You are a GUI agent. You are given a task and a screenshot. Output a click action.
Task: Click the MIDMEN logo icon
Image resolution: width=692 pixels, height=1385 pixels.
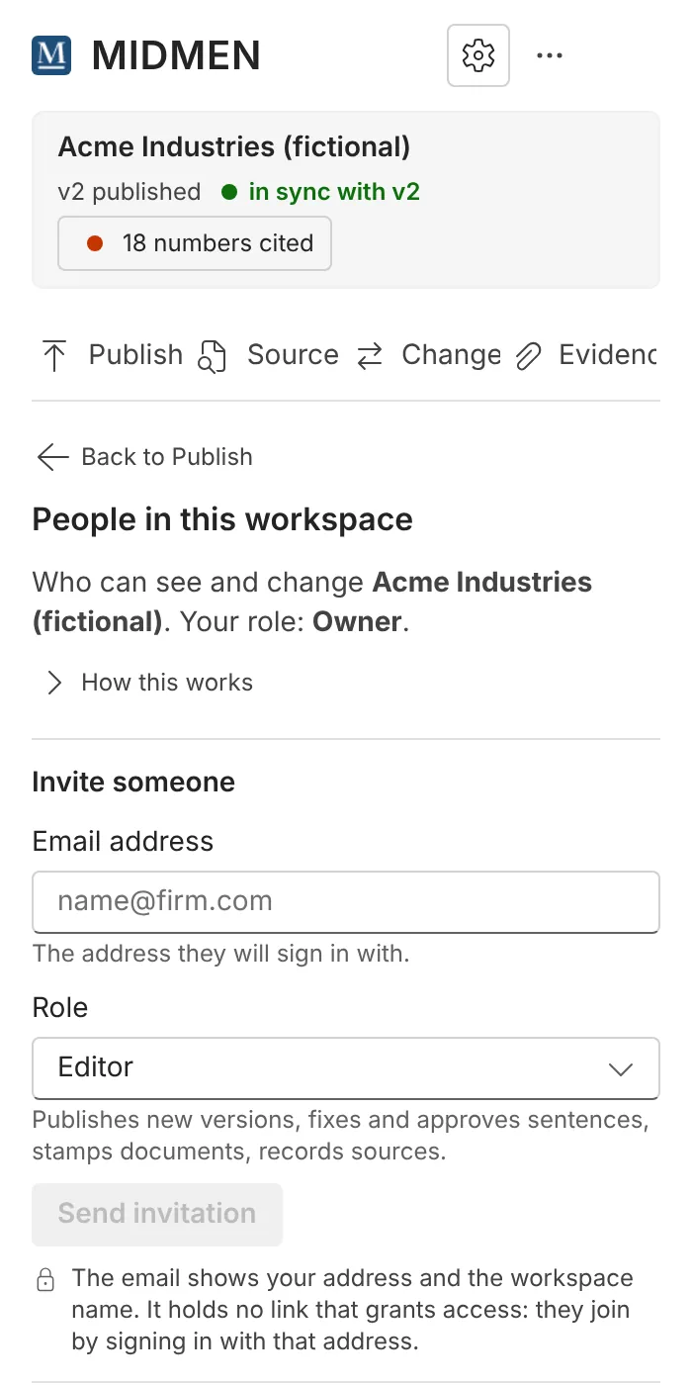51,55
